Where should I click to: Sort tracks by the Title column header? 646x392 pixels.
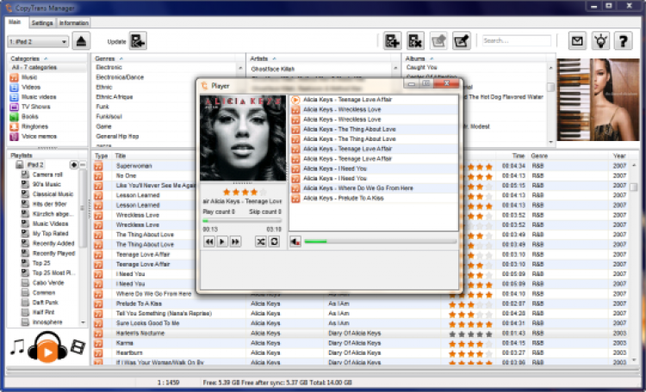pos(121,156)
